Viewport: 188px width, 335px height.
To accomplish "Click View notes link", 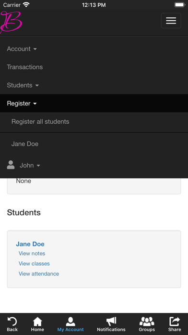I will point(32,253).
